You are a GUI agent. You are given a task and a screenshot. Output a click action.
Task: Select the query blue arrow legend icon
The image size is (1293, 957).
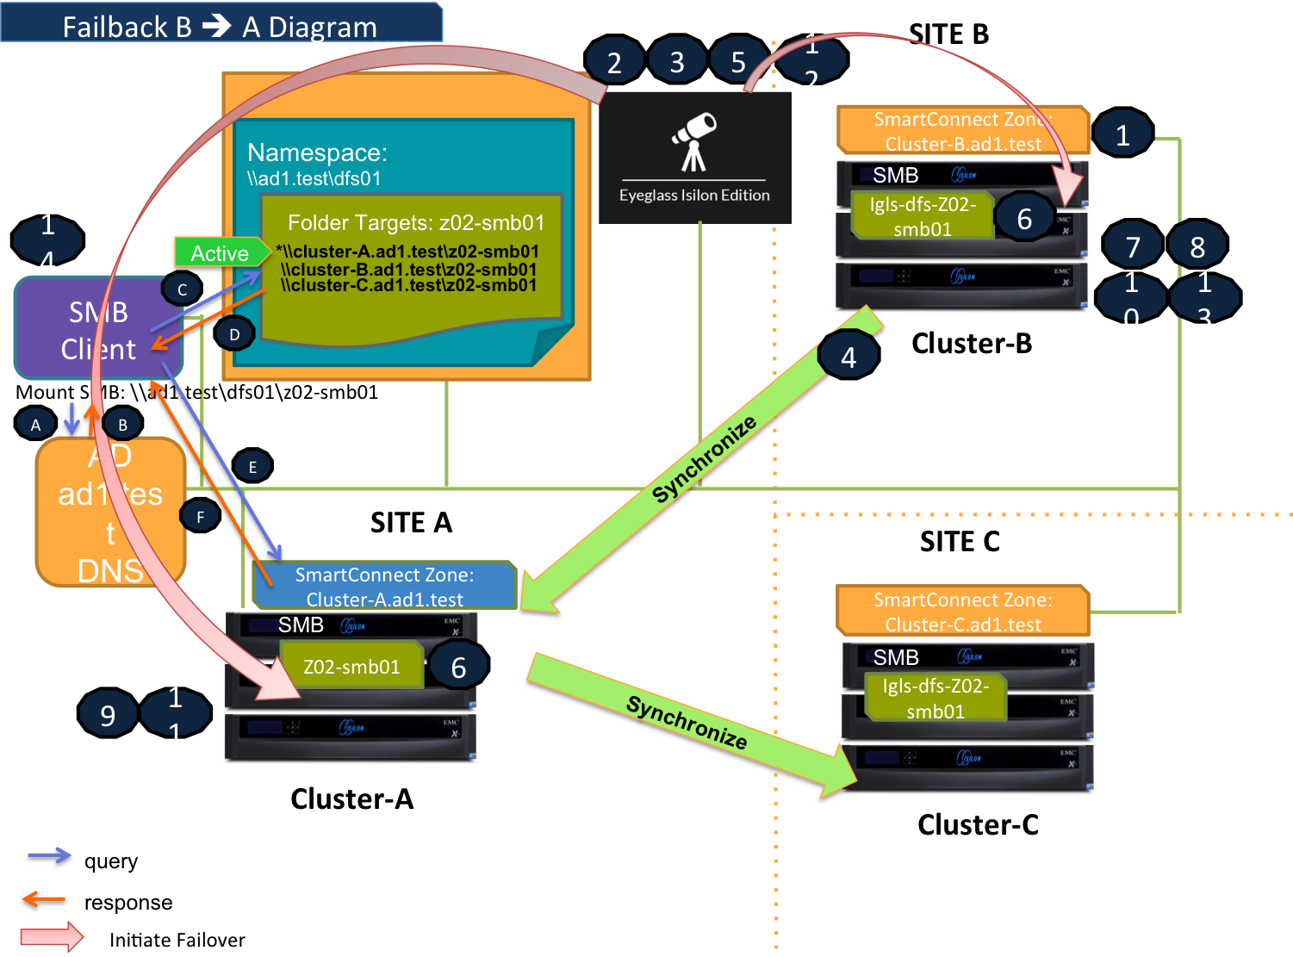pos(50,856)
